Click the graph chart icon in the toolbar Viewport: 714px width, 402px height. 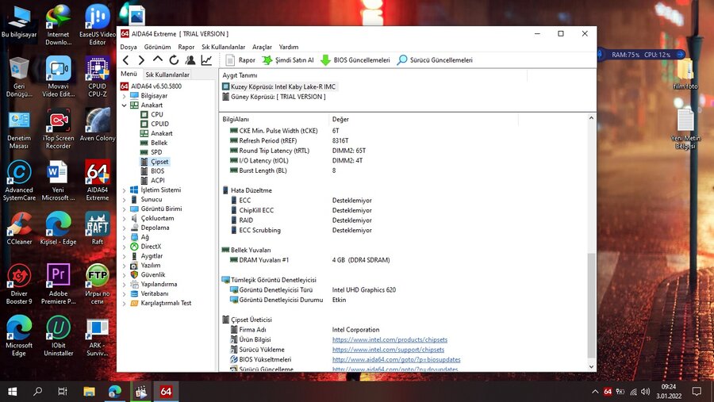tap(206, 60)
